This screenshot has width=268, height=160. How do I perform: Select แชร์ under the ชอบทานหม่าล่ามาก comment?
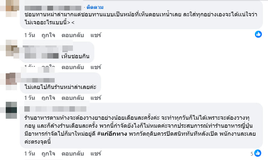click(x=96, y=34)
